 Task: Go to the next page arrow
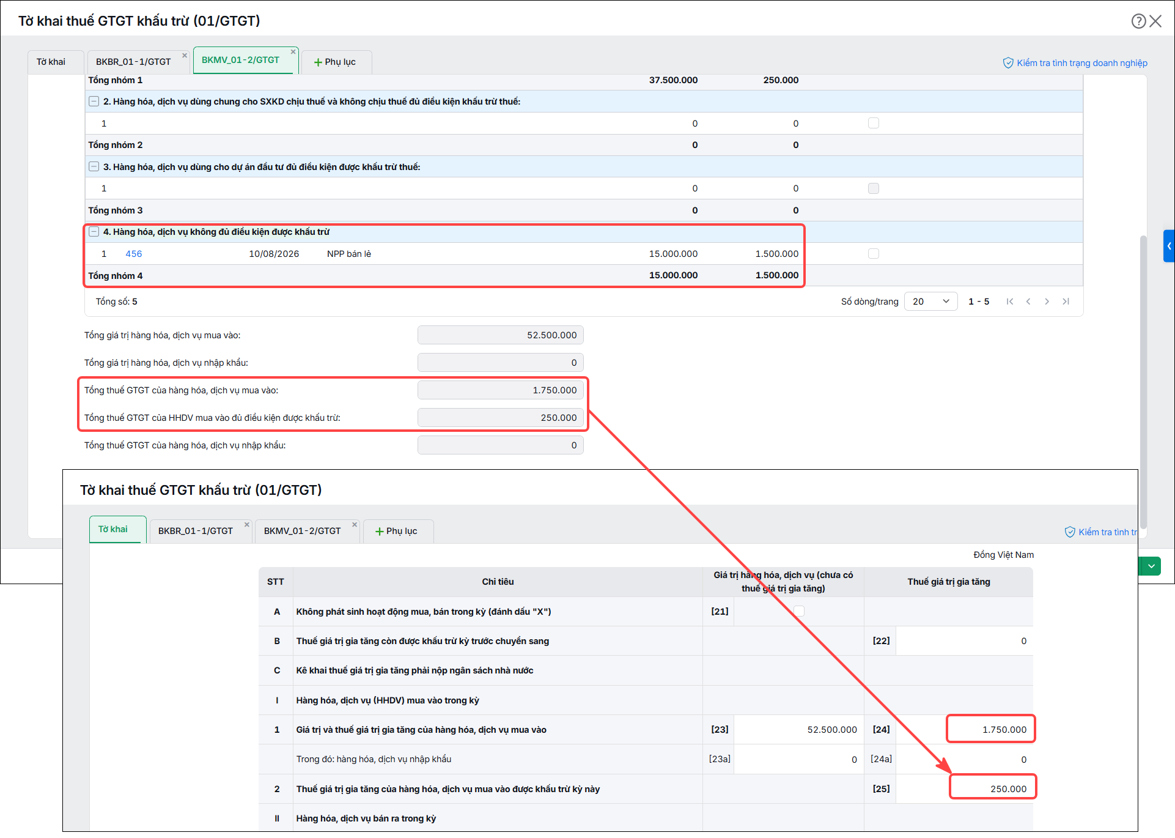(1047, 302)
